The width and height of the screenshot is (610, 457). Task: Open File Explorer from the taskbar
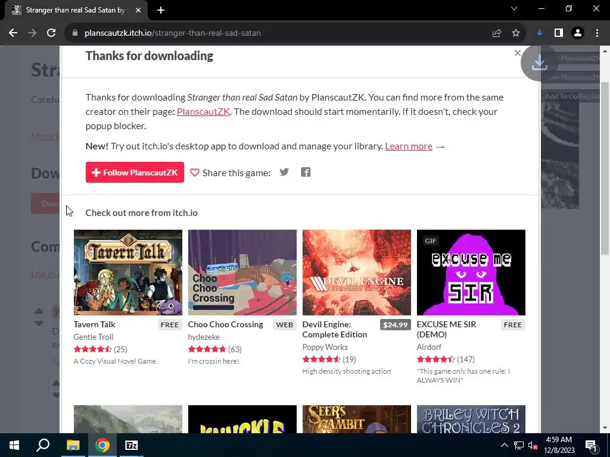click(x=73, y=445)
